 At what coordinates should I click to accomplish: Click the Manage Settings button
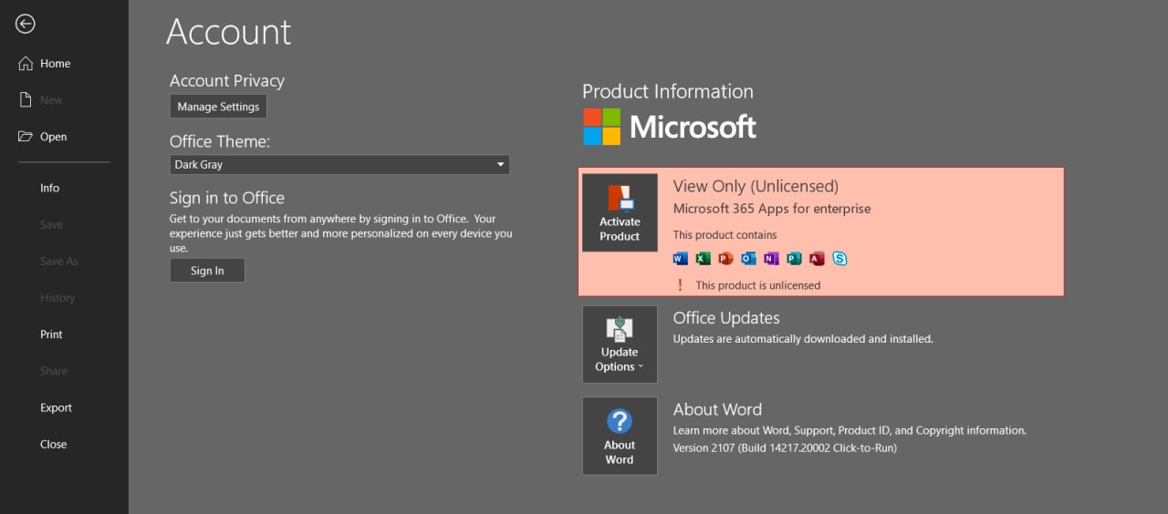[218, 107]
